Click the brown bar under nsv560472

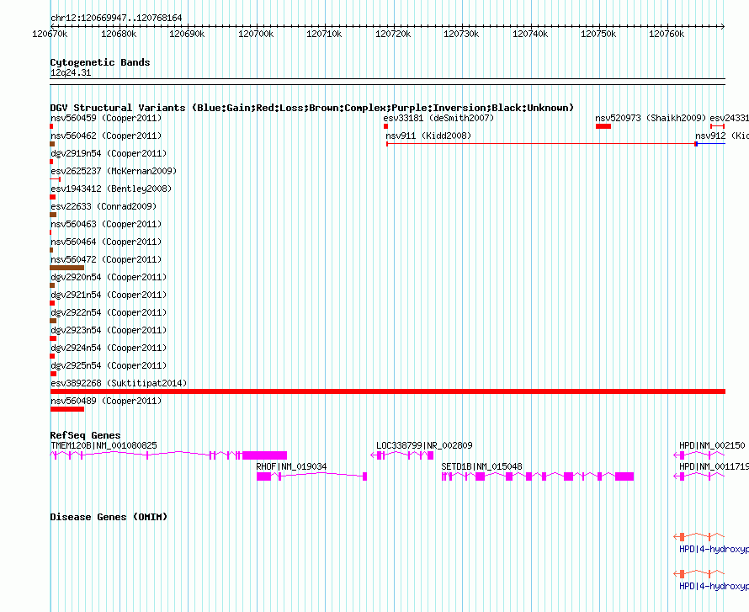point(66,268)
